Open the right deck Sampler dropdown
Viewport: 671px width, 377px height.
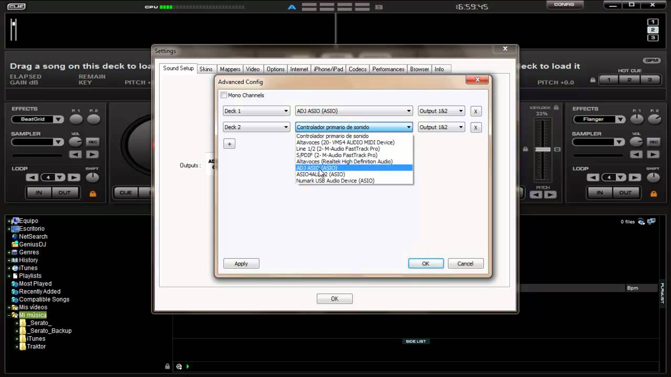click(x=599, y=142)
